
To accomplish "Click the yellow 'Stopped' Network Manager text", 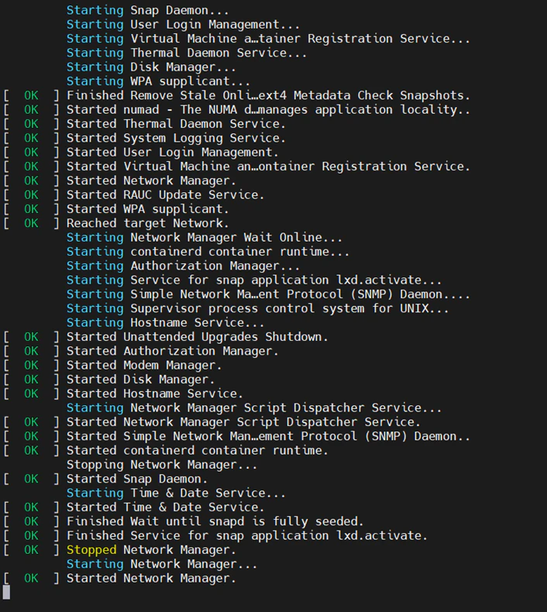I will pos(91,550).
